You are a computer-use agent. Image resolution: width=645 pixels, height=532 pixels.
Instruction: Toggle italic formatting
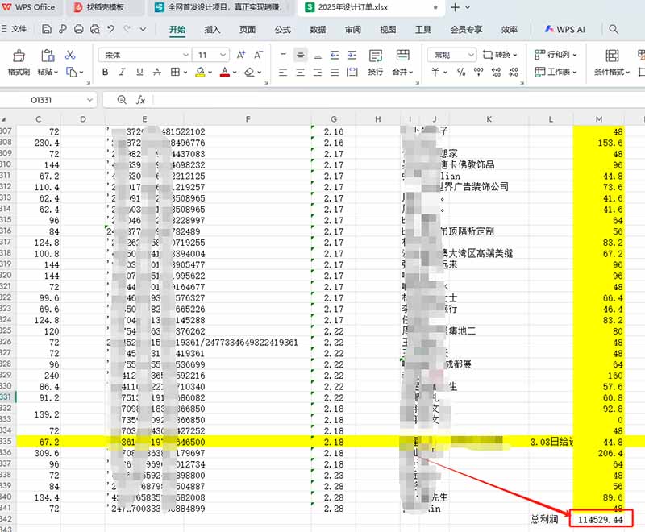click(x=121, y=72)
